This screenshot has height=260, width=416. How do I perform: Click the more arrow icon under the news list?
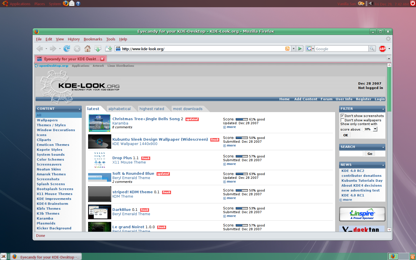[x=341, y=200]
